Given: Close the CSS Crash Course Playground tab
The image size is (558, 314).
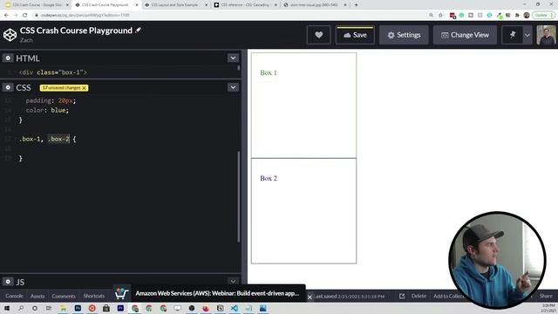Looking at the screenshot, I should click(x=136, y=5).
